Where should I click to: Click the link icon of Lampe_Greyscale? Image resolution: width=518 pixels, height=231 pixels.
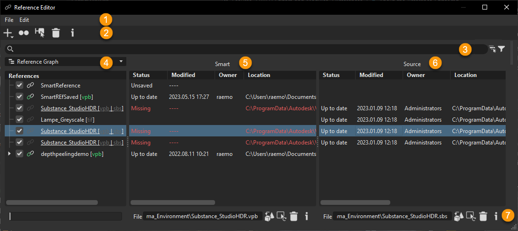[30, 119]
